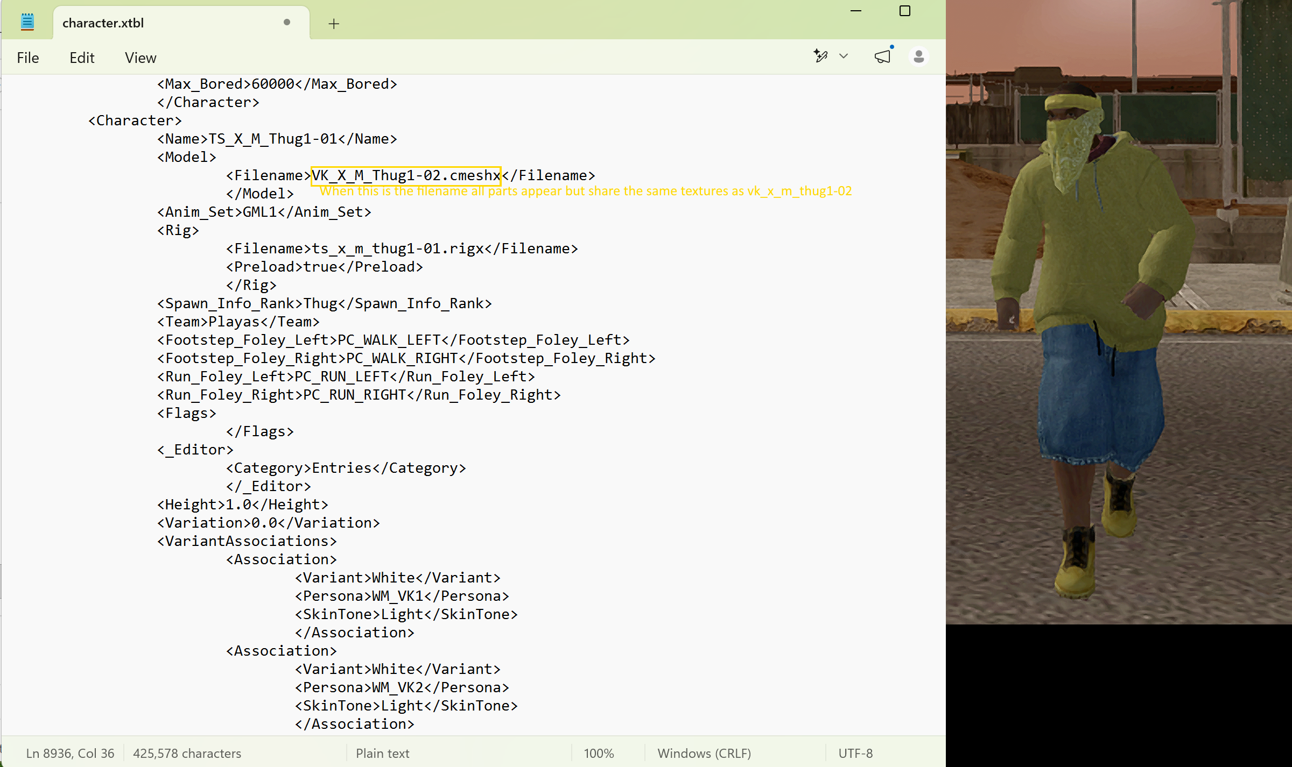Screen dimensions: 1292x767
Task: Click the user account avatar icon
Action: click(x=919, y=56)
